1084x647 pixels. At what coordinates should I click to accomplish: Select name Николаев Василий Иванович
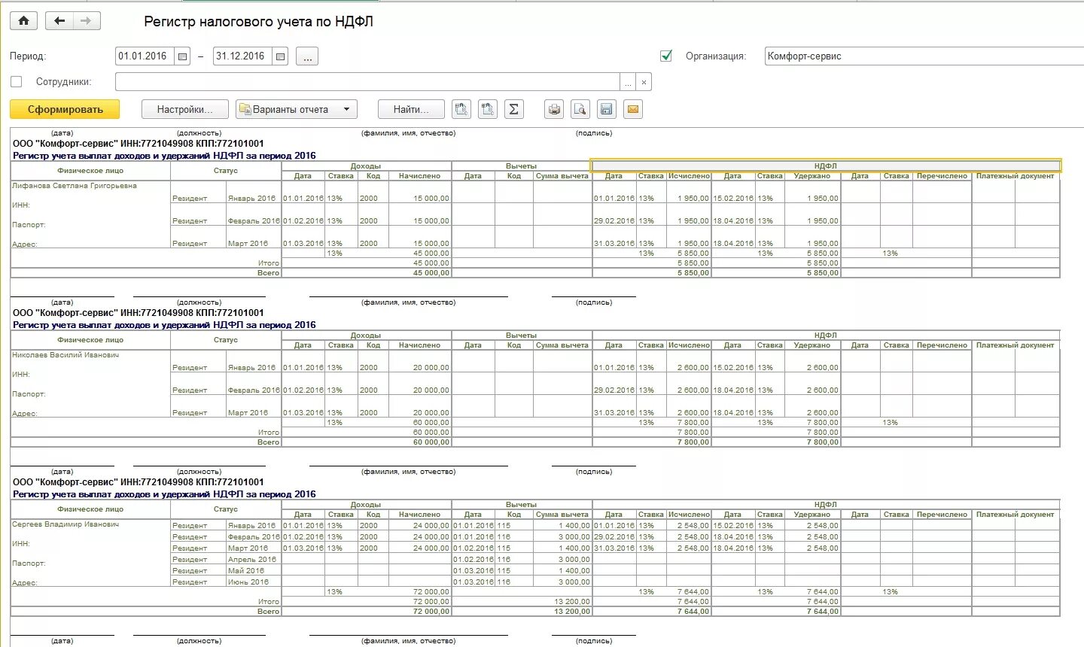pyautogui.click(x=65, y=354)
